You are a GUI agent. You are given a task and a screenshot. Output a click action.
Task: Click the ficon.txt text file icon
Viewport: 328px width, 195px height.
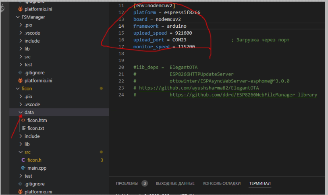click(x=24, y=128)
